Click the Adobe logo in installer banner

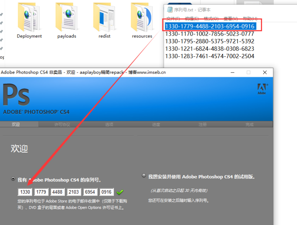pyautogui.click(x=262, y=89)
